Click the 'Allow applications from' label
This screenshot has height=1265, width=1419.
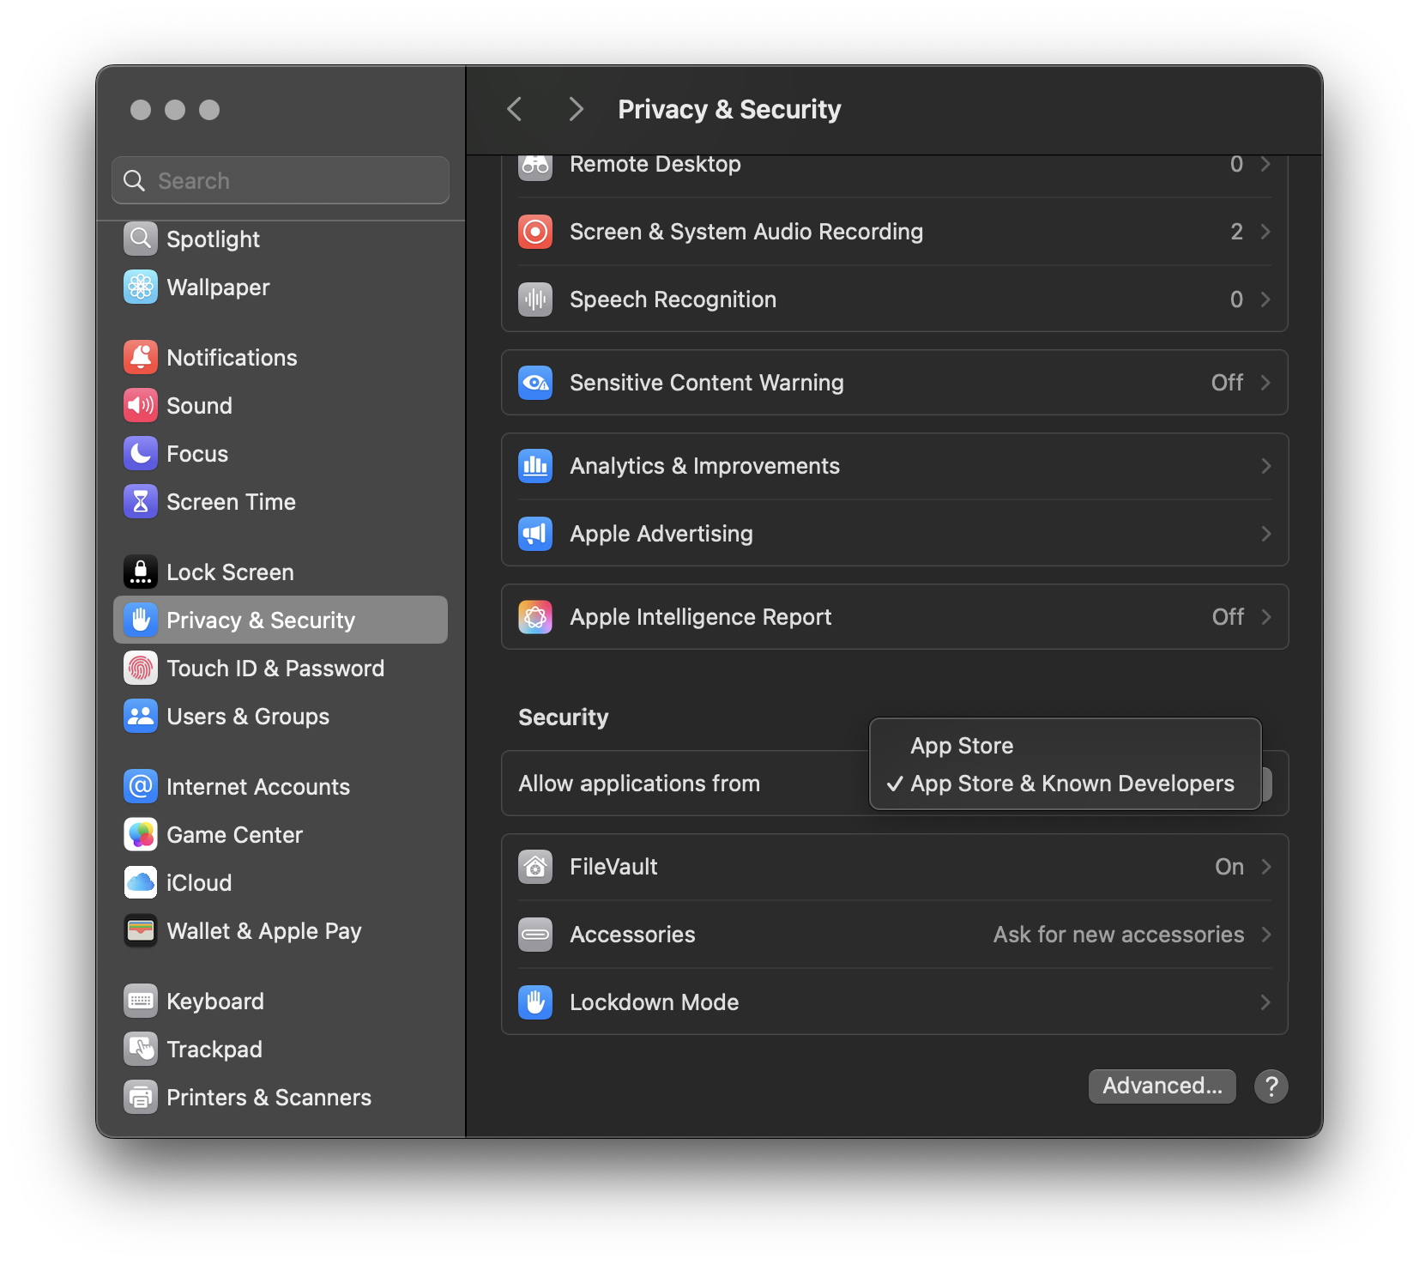pyautogui.click(x=639, y=784)
